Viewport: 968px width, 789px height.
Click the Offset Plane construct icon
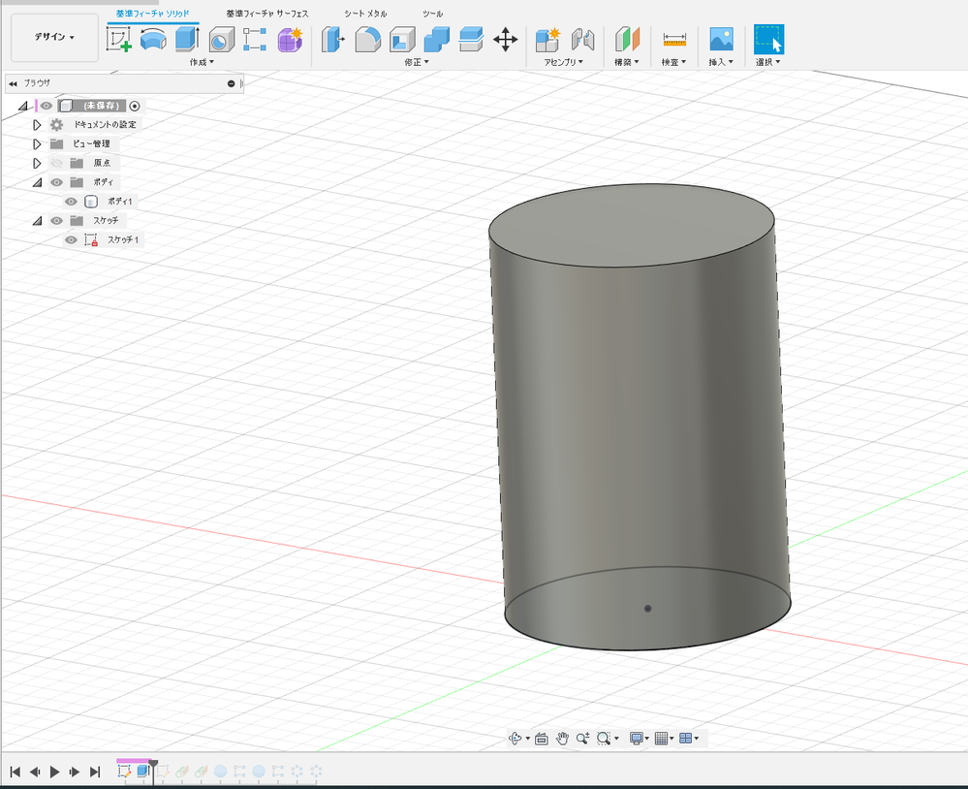tap(627, 40)
